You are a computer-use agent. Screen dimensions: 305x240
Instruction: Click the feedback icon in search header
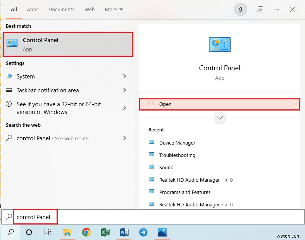260,10
